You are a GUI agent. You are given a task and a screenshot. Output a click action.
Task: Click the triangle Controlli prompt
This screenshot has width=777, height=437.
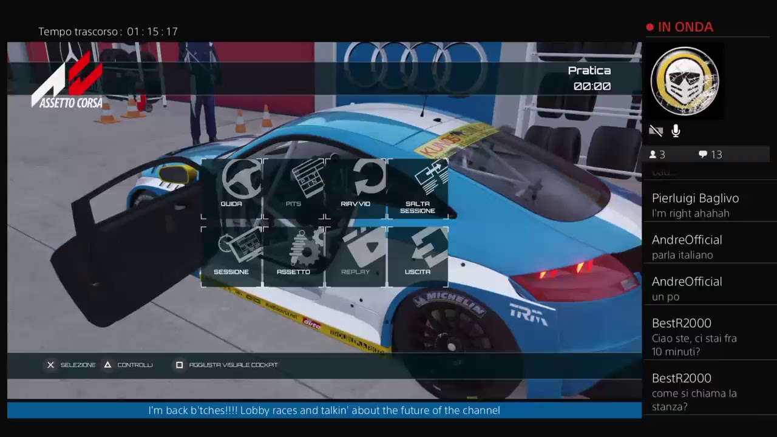coord(128,365)
